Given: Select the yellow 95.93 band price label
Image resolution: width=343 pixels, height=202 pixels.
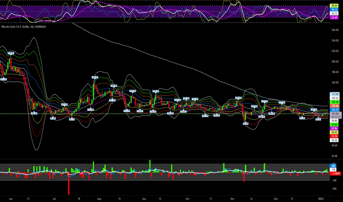Looking at the screenshot, I should 334,133.
